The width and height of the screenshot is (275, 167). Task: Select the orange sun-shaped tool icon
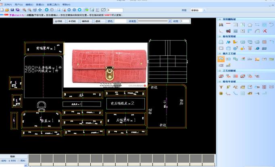[221, 93]
